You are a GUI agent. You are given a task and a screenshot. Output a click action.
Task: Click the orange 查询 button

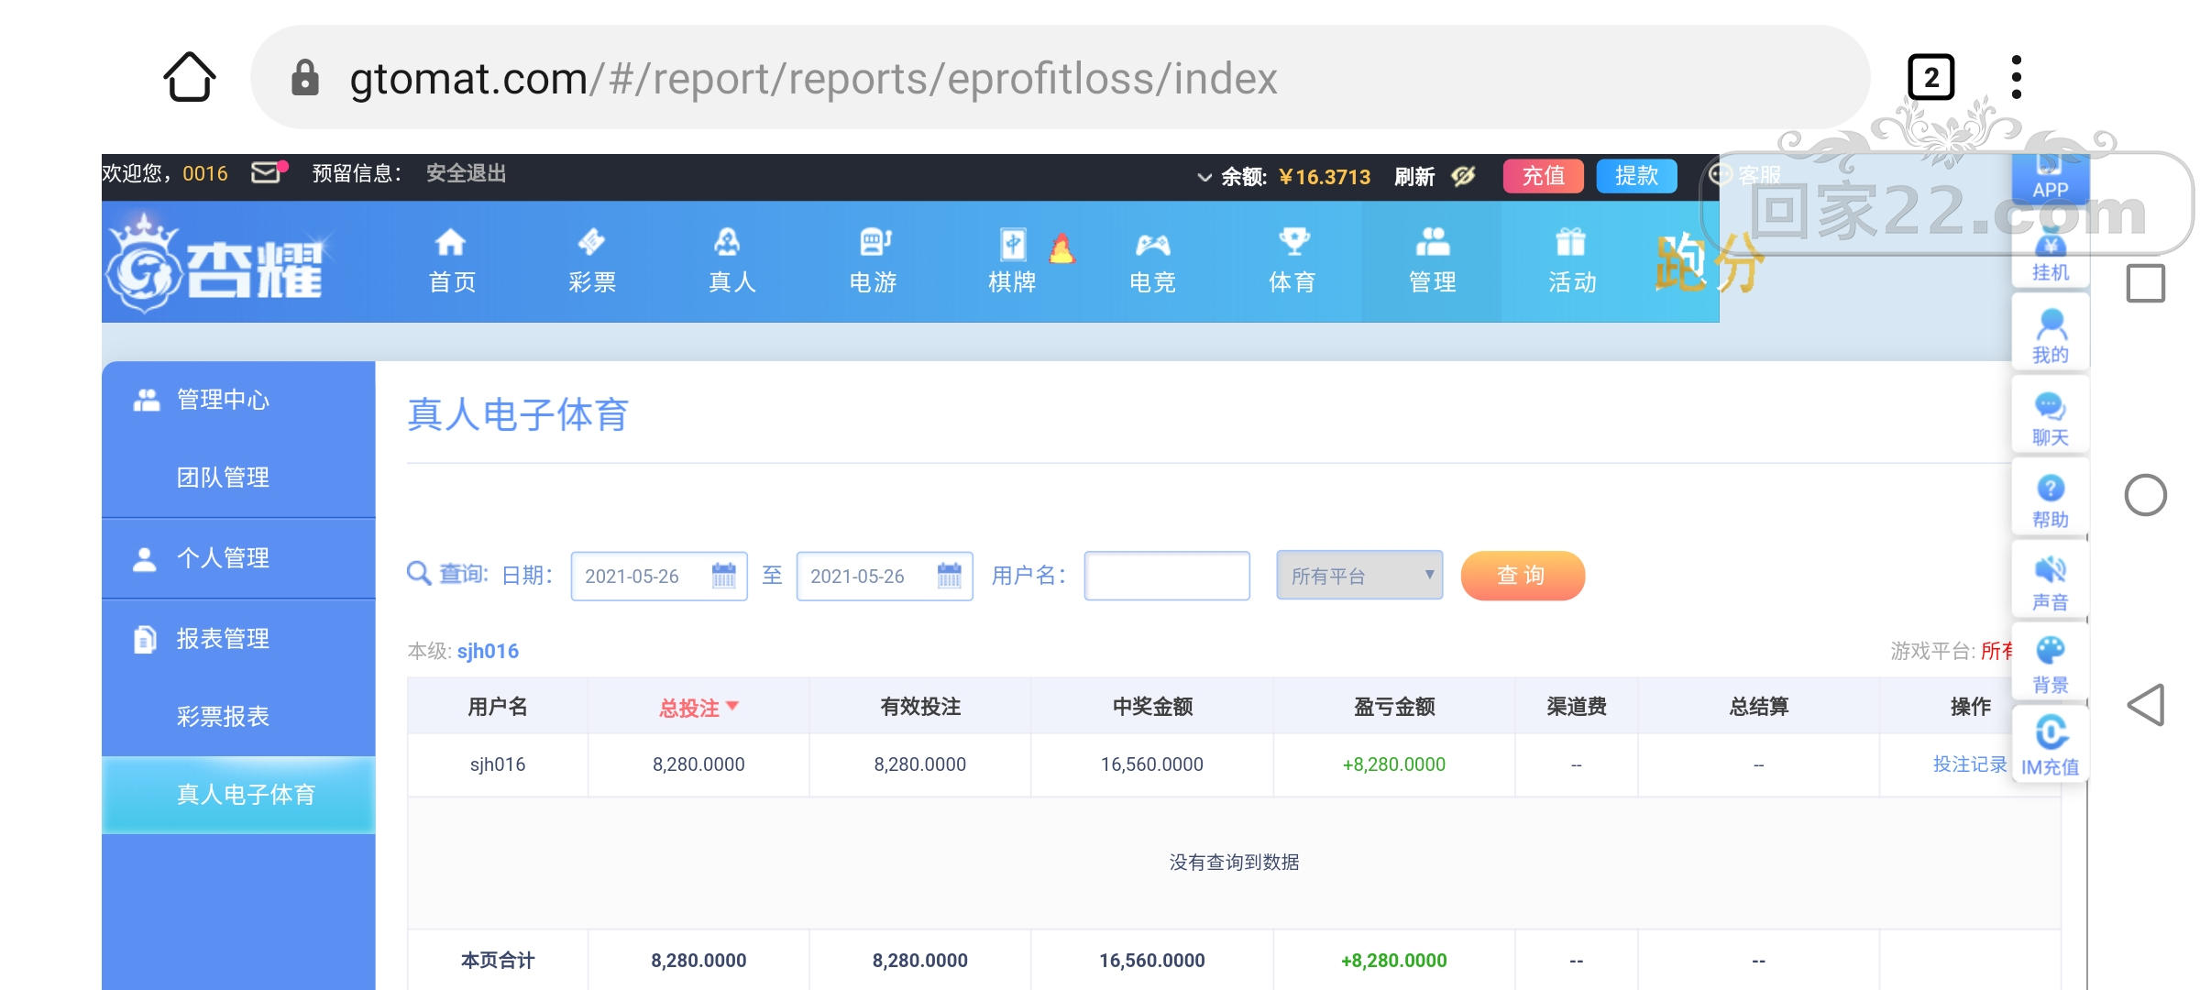1523,576
